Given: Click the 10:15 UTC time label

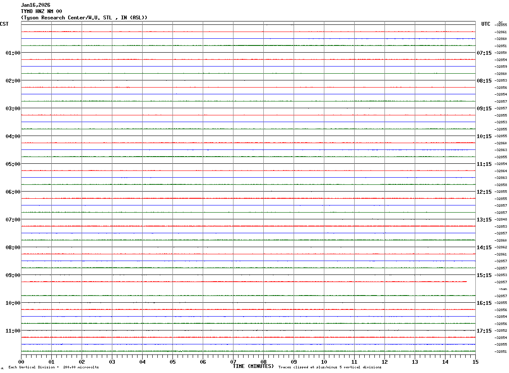Looking at the screenshot, I should [484, 136].
